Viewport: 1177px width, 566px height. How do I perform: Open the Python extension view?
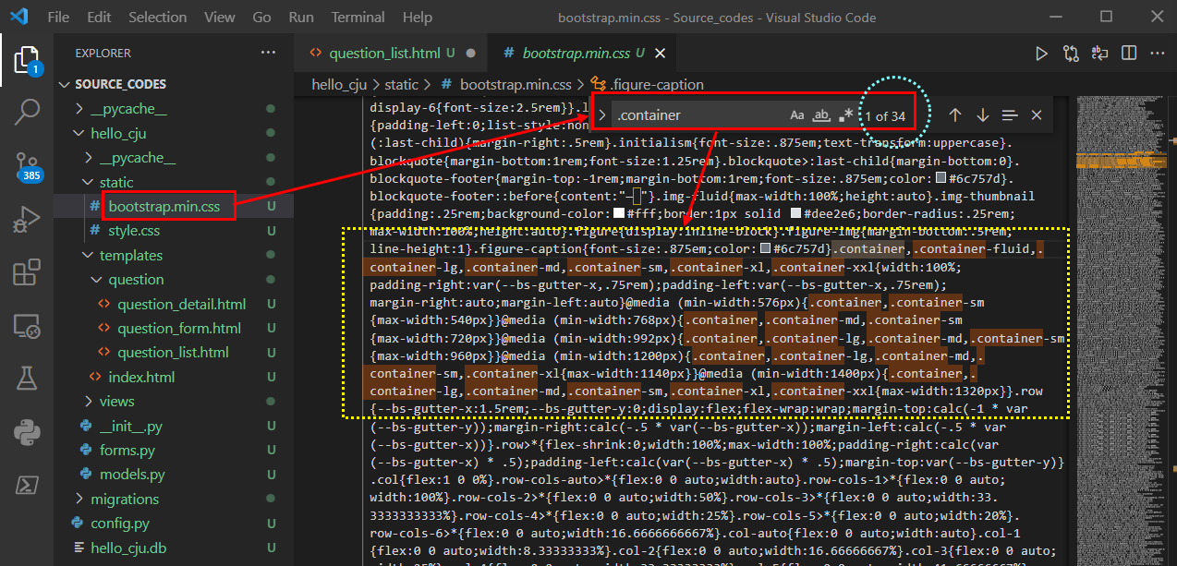(27, 431)
